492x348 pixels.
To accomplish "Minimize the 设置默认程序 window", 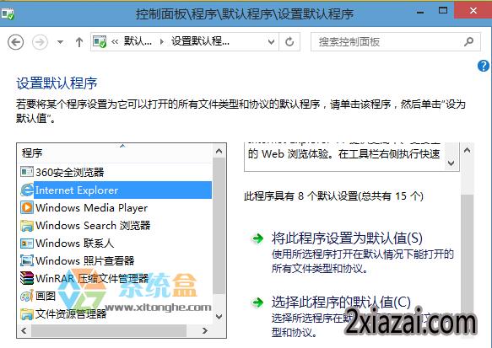I will 420,13.
